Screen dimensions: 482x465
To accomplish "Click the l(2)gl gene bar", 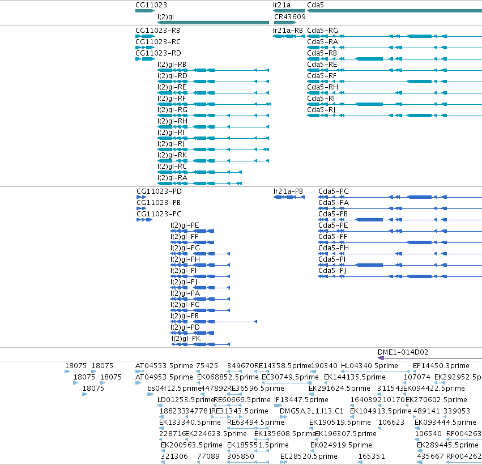I will point(213,23).
